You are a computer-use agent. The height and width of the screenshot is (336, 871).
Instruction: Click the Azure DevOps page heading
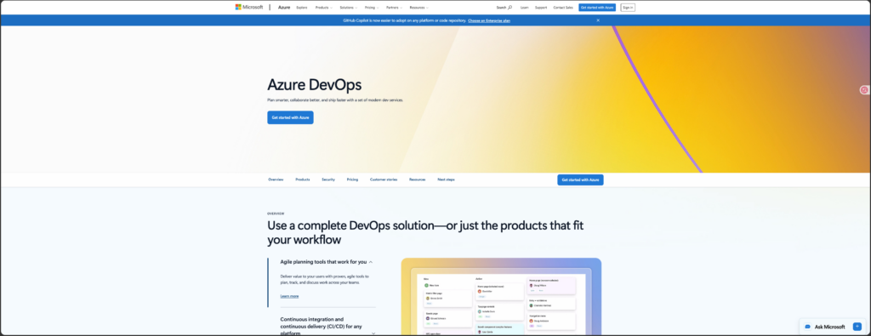pyautogui.click(x=315, y=84)
